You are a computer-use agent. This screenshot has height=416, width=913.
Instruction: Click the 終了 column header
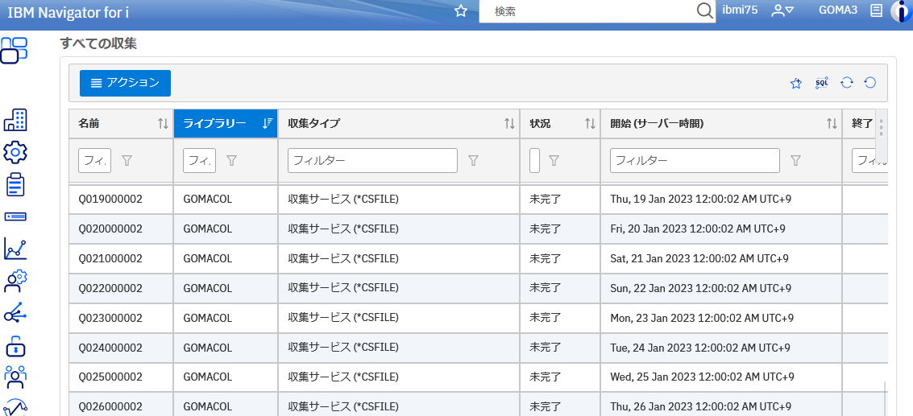(x=862, y=123)
